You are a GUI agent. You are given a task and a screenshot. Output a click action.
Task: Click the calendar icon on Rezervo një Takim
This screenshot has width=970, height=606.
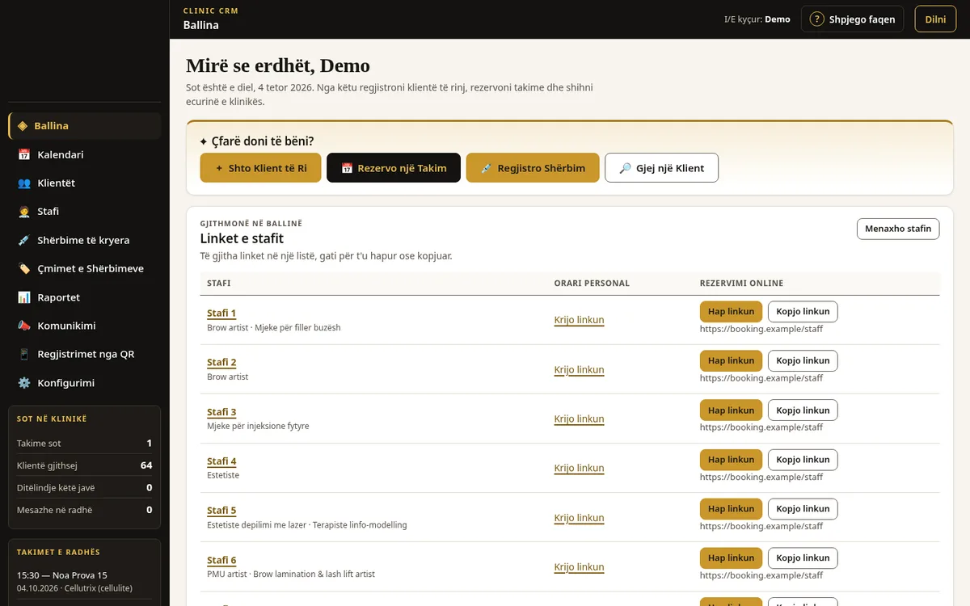(x=347, y=168)
